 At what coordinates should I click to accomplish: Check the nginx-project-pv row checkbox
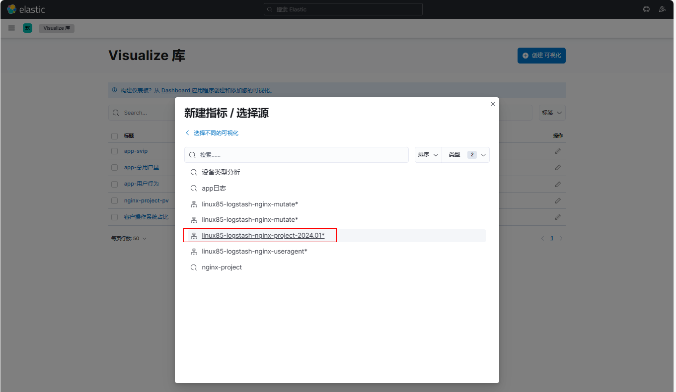[x=115, y=200]
